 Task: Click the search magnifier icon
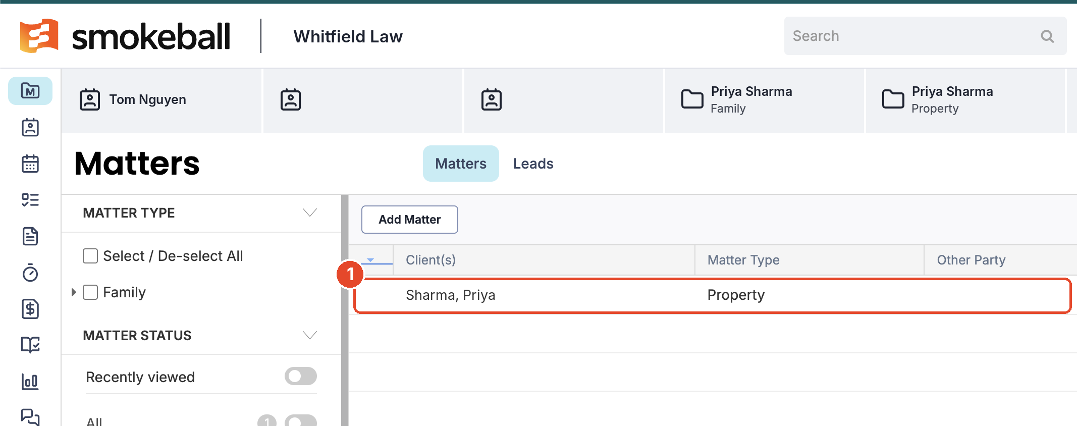point(1047,36)
